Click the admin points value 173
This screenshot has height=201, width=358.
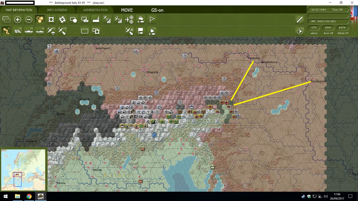point(314,28)
